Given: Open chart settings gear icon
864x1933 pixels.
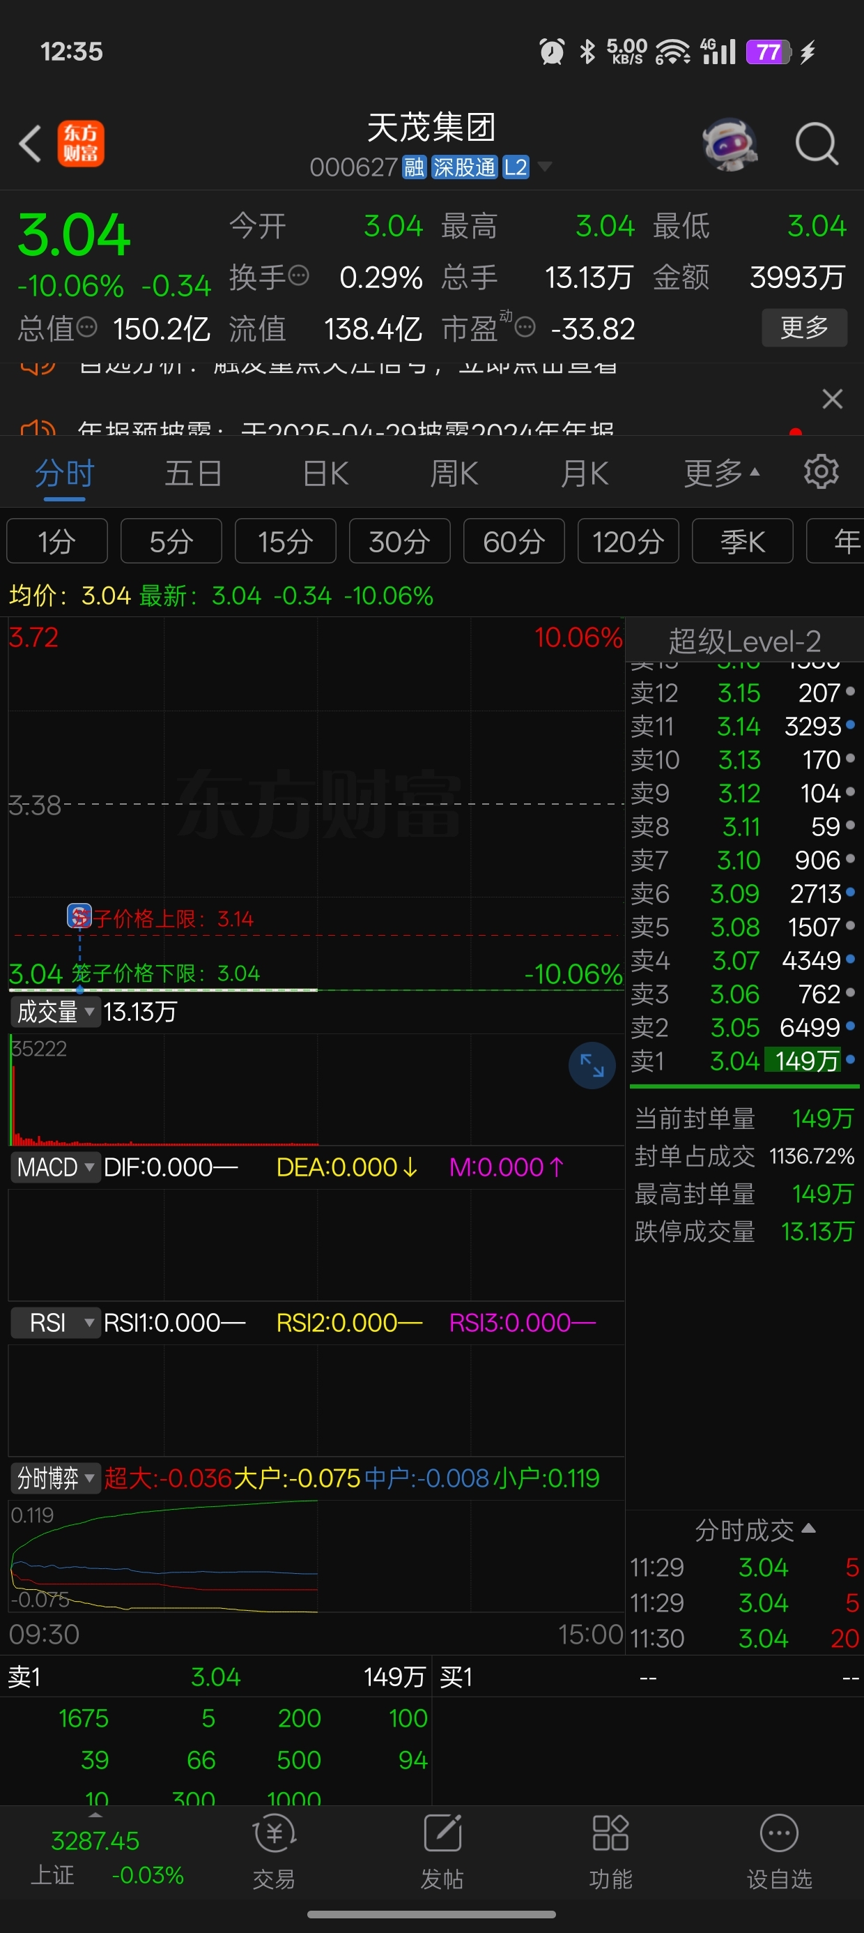Looking at the screenshot, I should click(821, 472).
